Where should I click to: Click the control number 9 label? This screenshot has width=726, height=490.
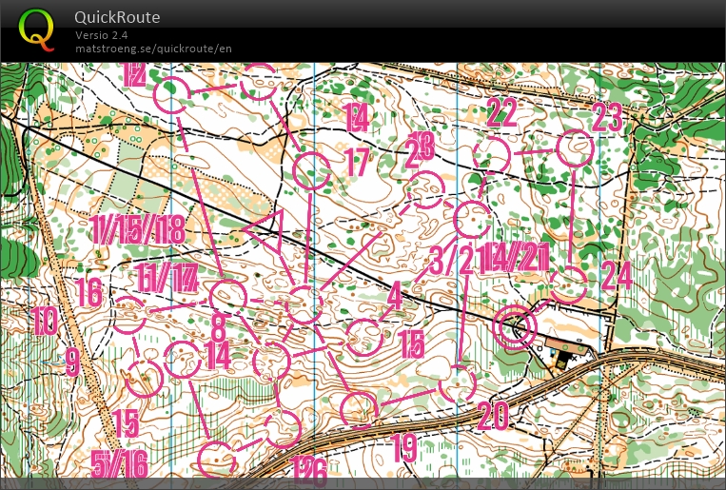click(x=72, y=362)
